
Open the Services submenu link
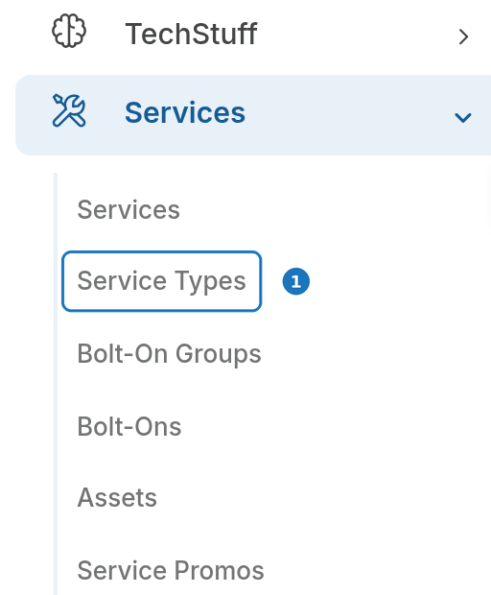129,210
